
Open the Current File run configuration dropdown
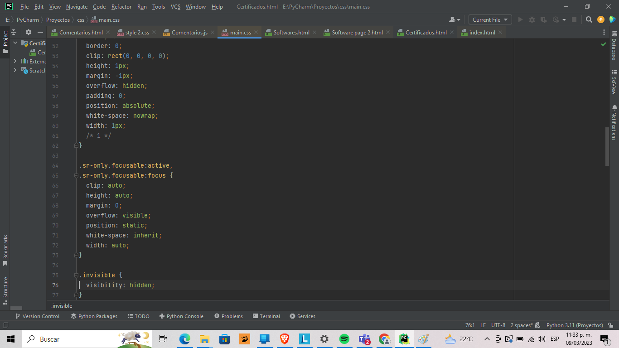pos(490,19)
